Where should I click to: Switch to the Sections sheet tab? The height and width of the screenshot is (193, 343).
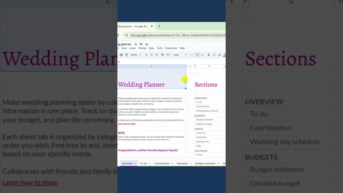coord(127,164)
